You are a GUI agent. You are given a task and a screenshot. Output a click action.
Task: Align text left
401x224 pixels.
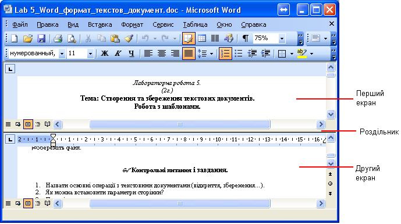[148, 54]
